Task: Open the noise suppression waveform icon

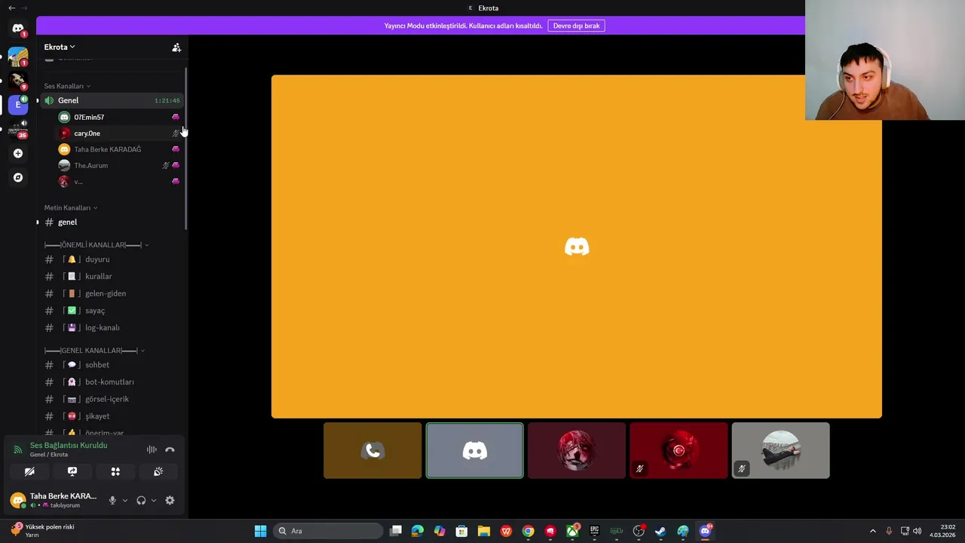Action: point(152,449)
